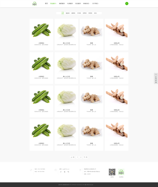Select the 其他 category filter tab
Viewport: 158px width, 187px height.
pyautogui.click(x=96, y=13)
